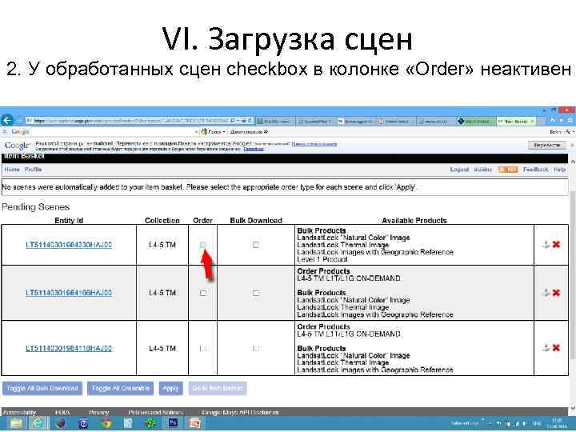This screenshot has width=576, height=432.
Task: Open the Help link
Action: (x=559, y=170)
